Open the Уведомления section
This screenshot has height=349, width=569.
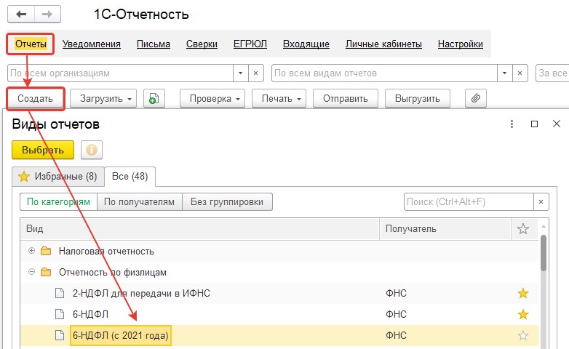point(92,44)
